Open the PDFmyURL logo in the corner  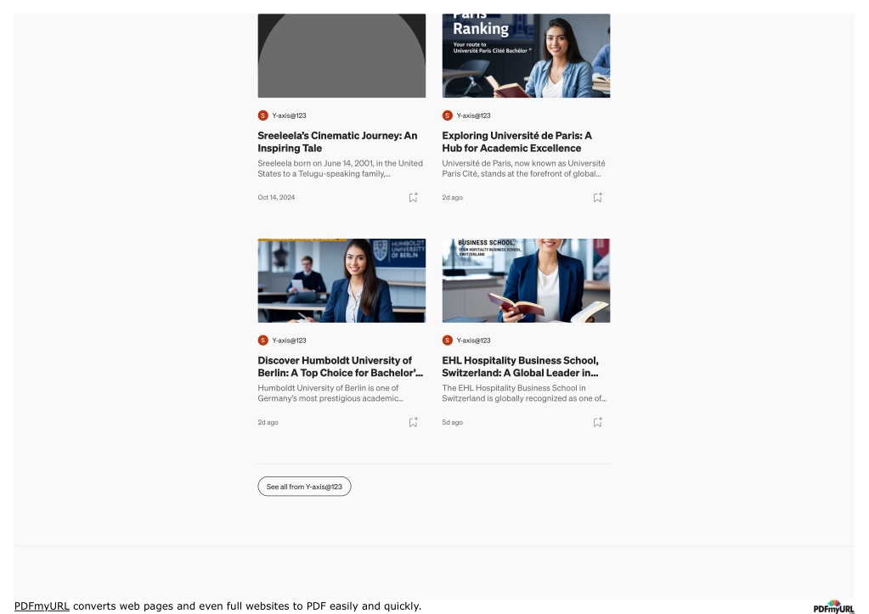[x=833, y=607]
